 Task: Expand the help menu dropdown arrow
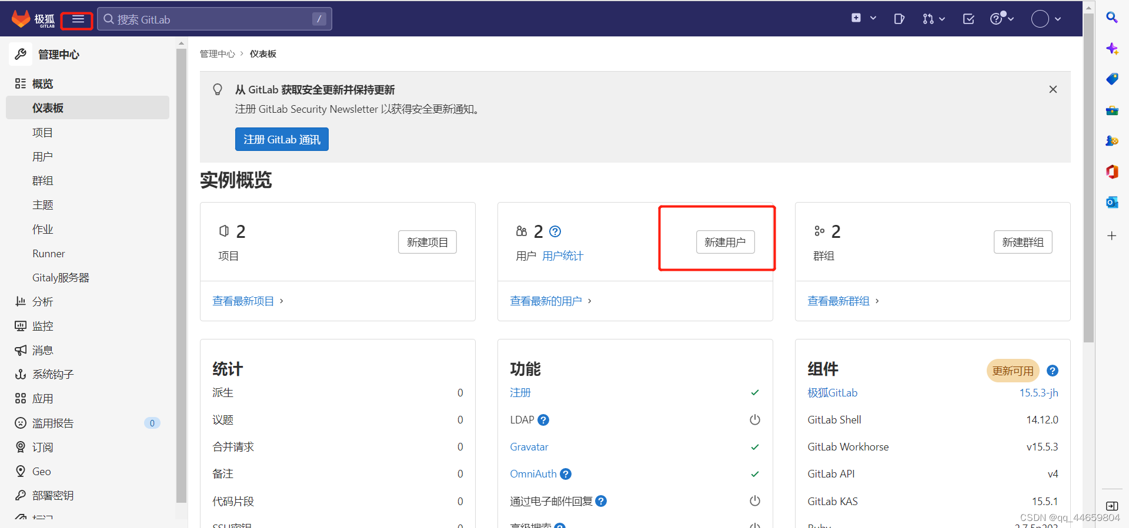[x=1011, y=19]
